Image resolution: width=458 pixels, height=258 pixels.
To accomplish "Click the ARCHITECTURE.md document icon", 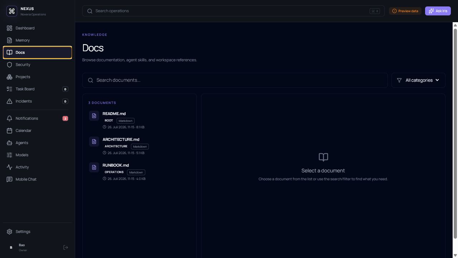I will click(94, 142).
